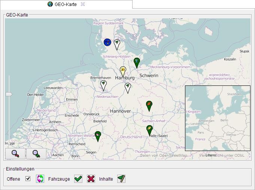
Task: Select the yellow pin above Hamburg
Action: coord(123,72)
